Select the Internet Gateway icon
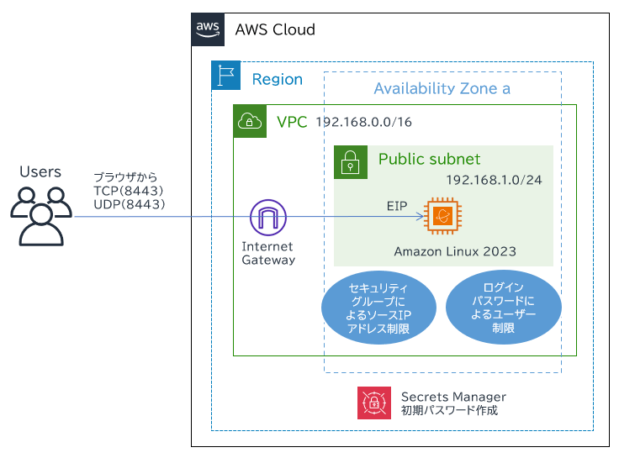The width and height of the screenshot is (619, 458). click(268, 218)
